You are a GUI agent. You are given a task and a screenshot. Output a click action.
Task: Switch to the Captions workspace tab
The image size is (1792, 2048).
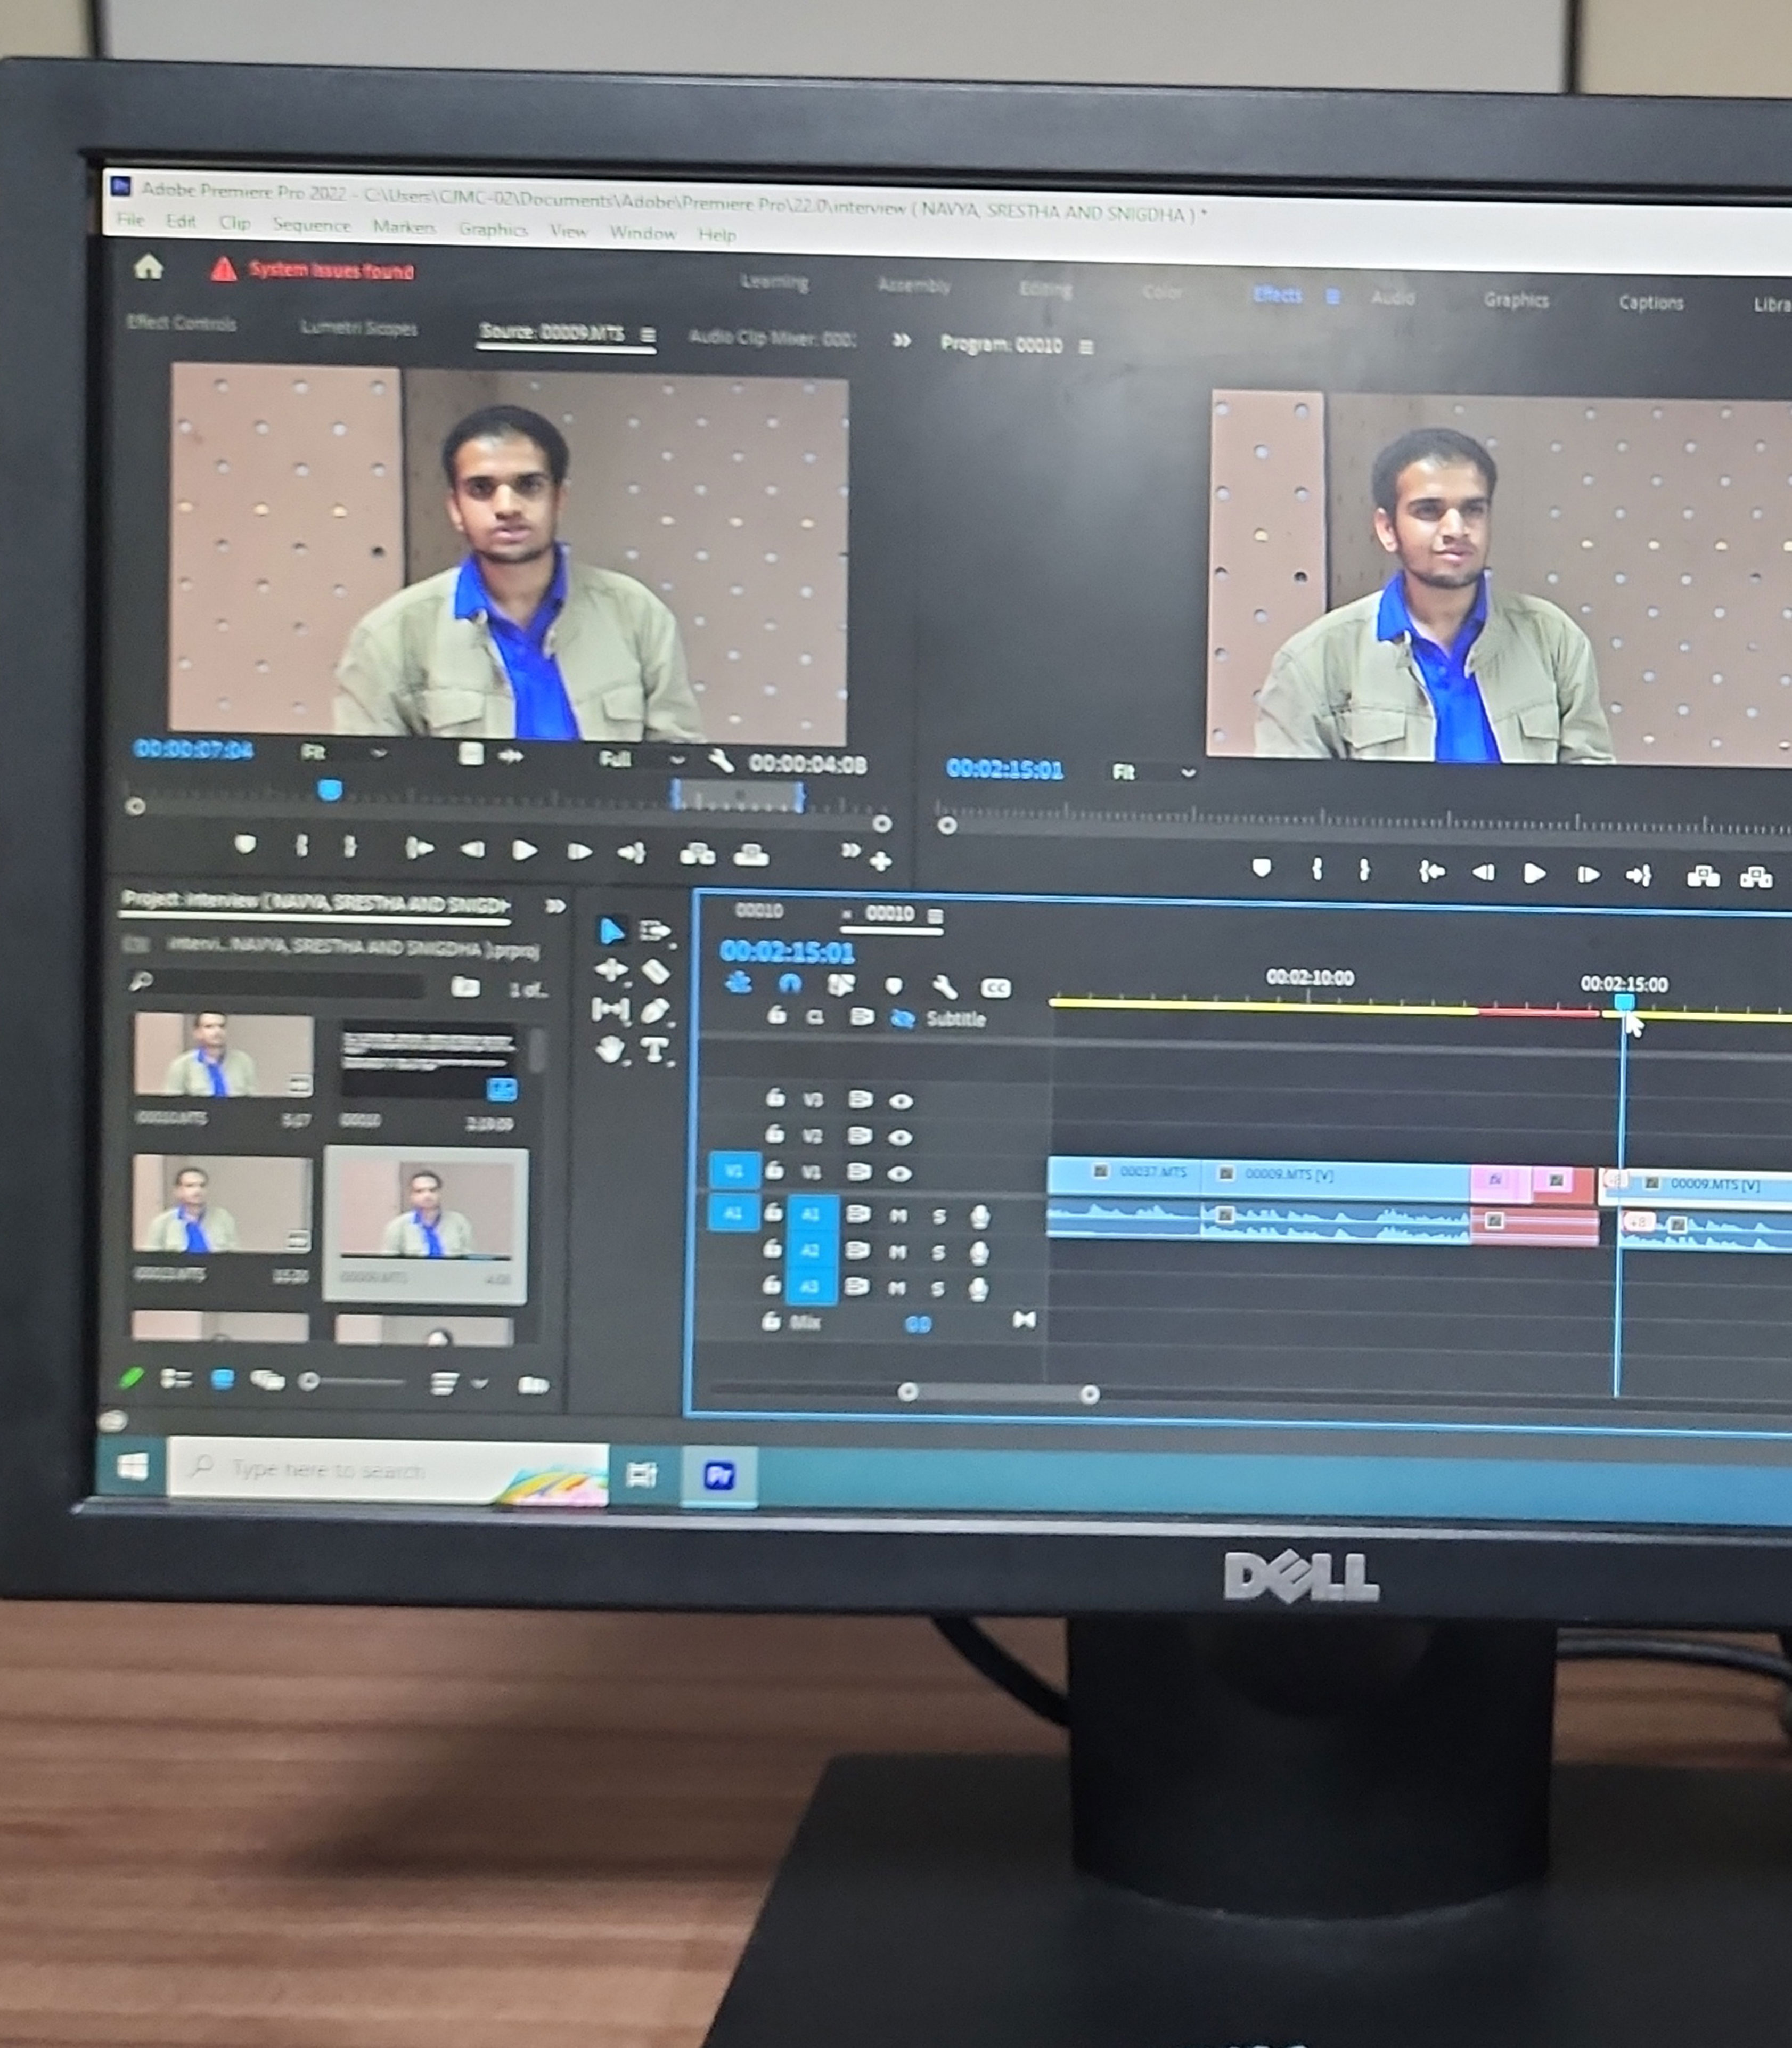1650,302
